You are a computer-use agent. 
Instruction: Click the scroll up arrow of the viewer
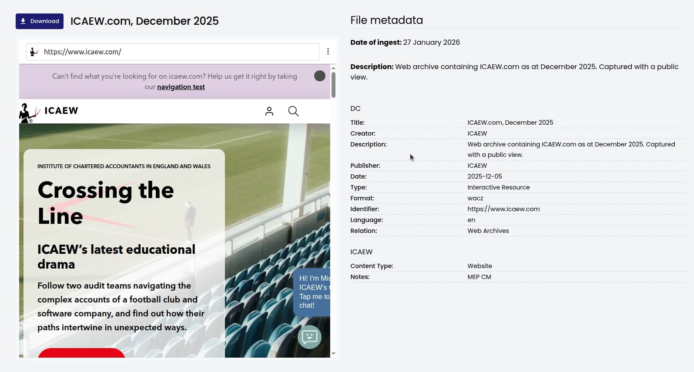point(333,68)
